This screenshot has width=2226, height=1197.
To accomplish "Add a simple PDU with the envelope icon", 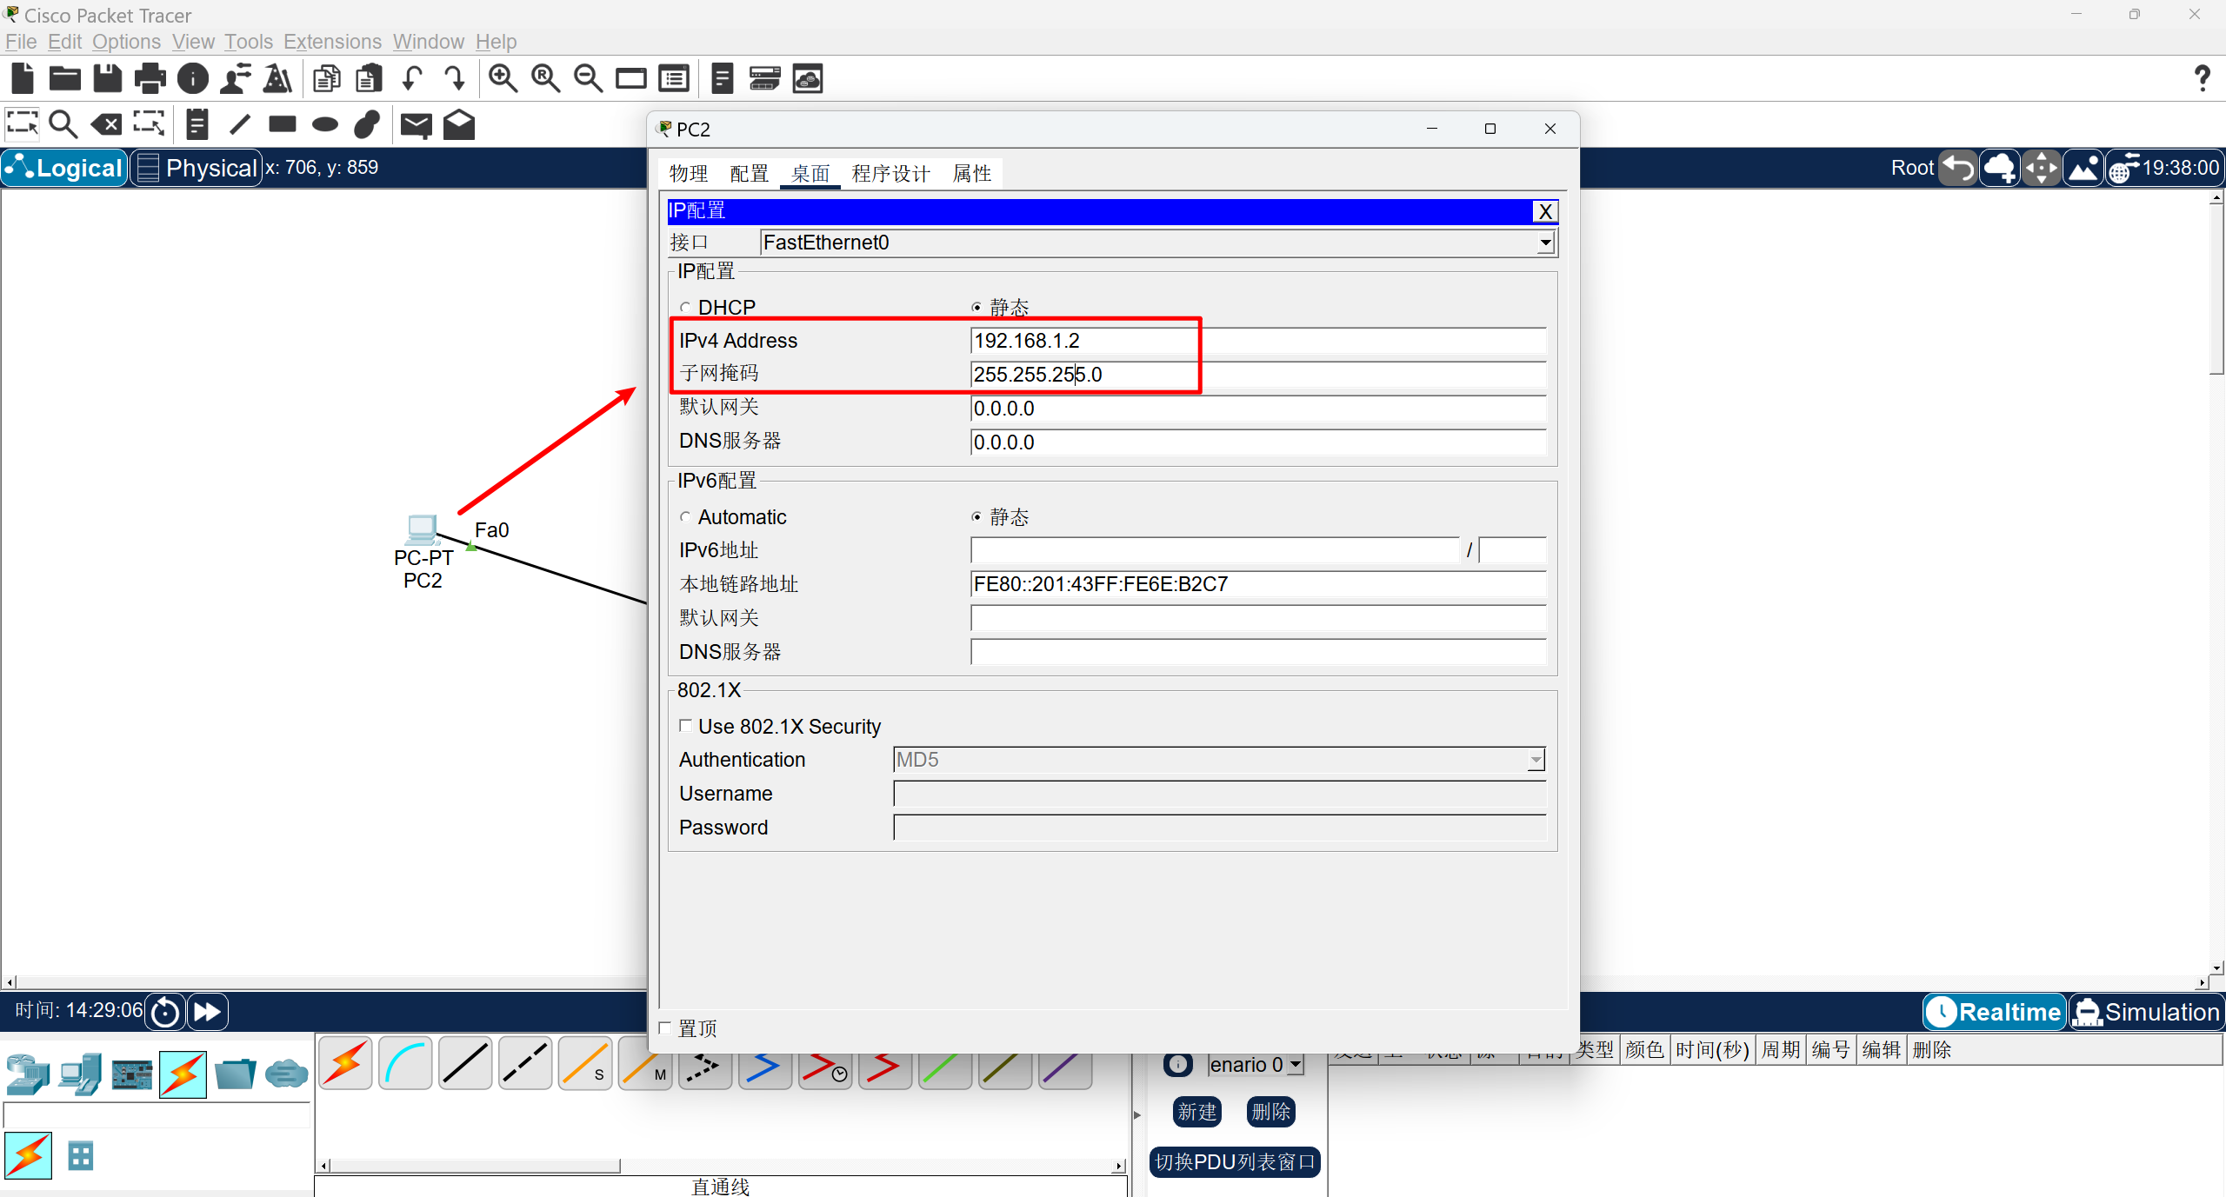I will pos(417,125).
